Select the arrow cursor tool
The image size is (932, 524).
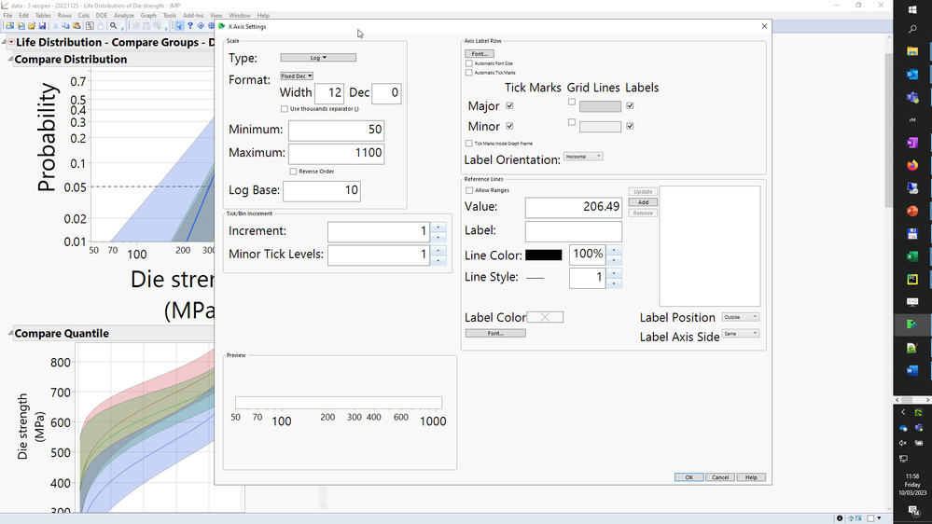pyautogui.click(x=179, y=26)
